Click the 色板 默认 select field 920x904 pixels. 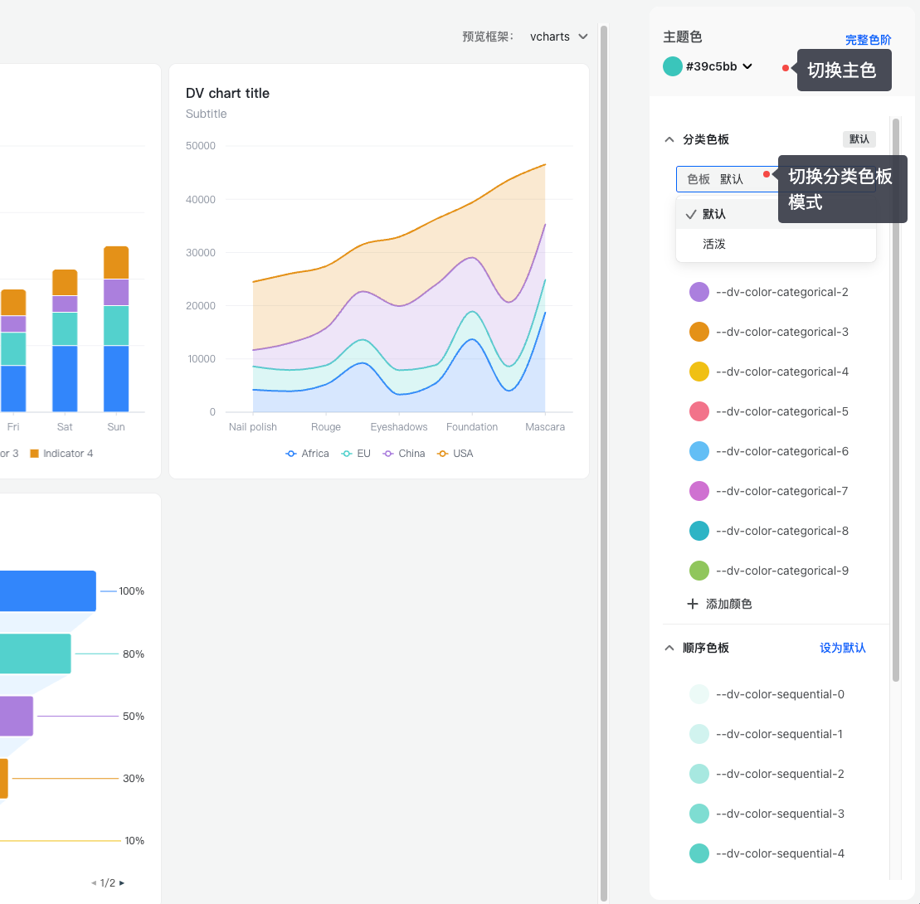coord(720,179)
